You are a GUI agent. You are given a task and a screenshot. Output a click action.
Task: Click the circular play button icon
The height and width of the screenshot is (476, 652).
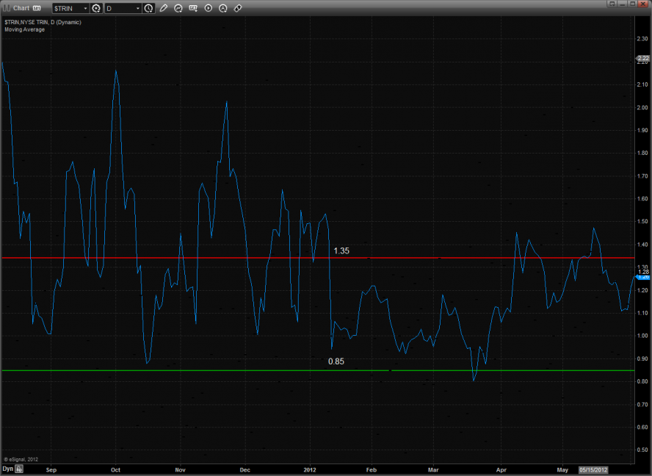[x=208, y=8]
